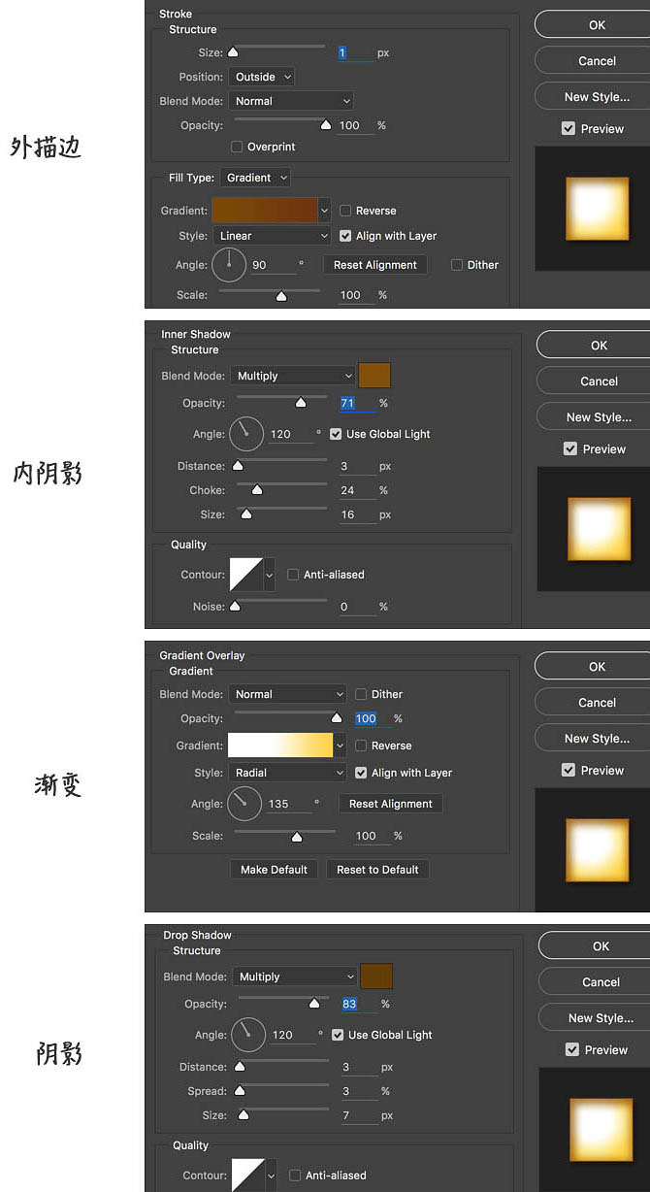Enable Reverse in Gradient Overlay
This screenshot has width=650, height=1192.
click(x=361, y=745)
